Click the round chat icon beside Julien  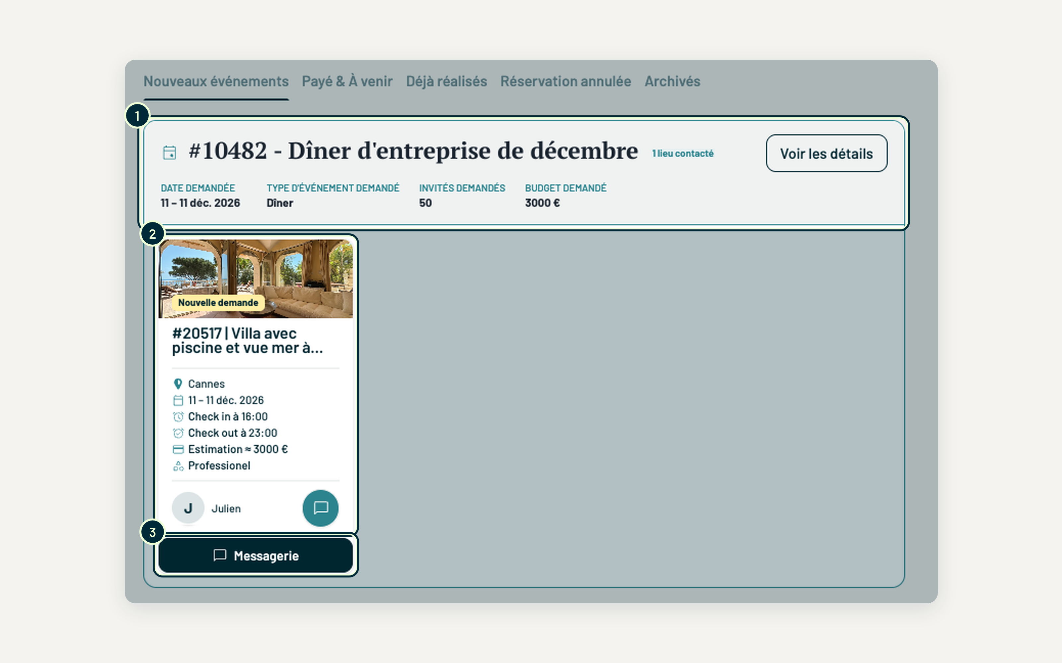point(320,508)
